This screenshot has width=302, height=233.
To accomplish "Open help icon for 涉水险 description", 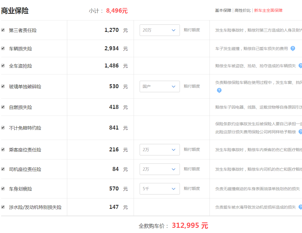I will coord(301,207).
